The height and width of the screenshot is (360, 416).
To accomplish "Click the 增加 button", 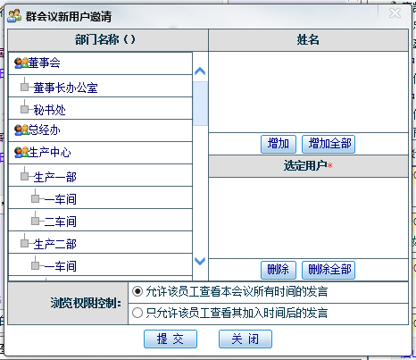I will point(279,144).
